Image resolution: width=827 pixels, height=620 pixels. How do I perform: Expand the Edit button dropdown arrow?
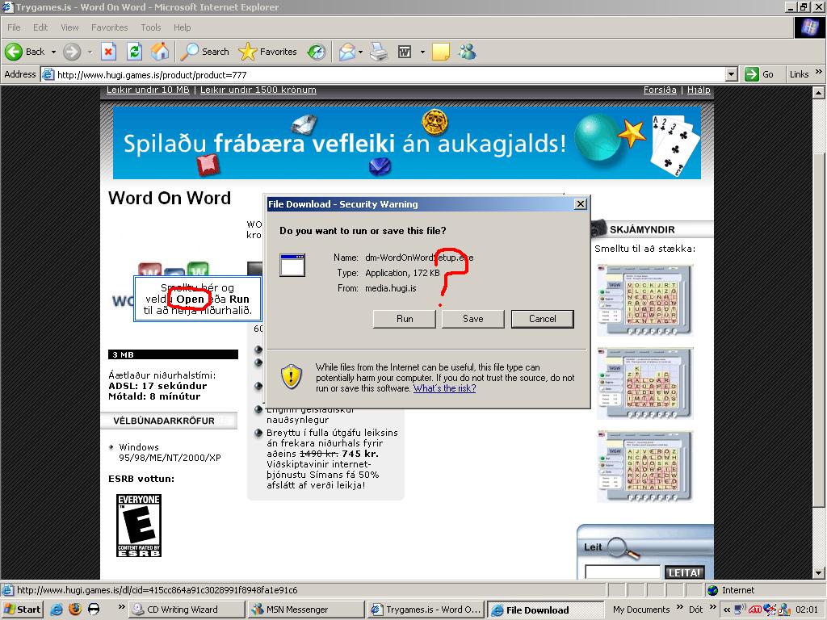click(x=422, y=52)
